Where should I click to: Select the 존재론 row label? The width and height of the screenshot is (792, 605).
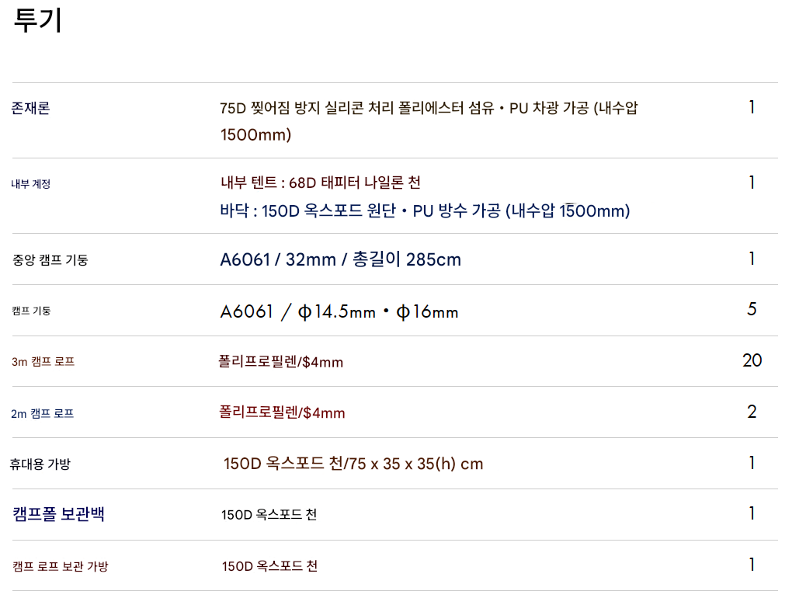tap(30, 108)
